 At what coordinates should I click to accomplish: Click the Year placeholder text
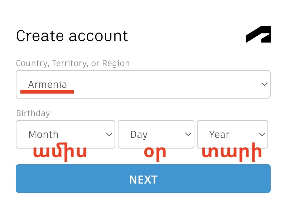[219, 135]
